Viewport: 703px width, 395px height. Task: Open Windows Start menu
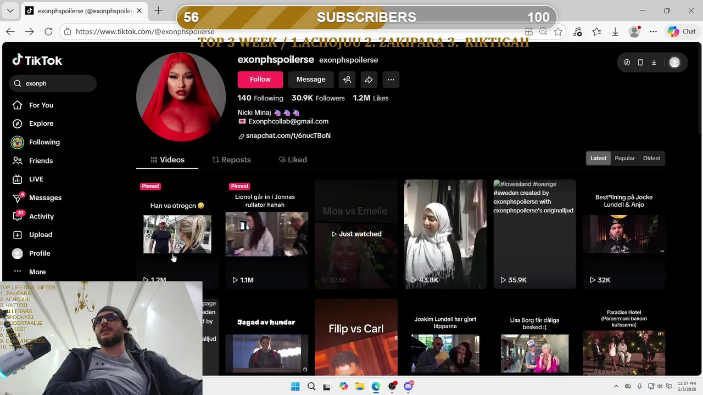click(295, 386)
